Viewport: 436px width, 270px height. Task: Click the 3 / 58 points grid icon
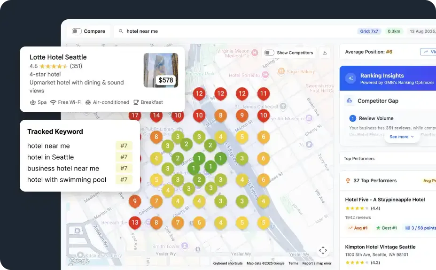click(408, 228)
